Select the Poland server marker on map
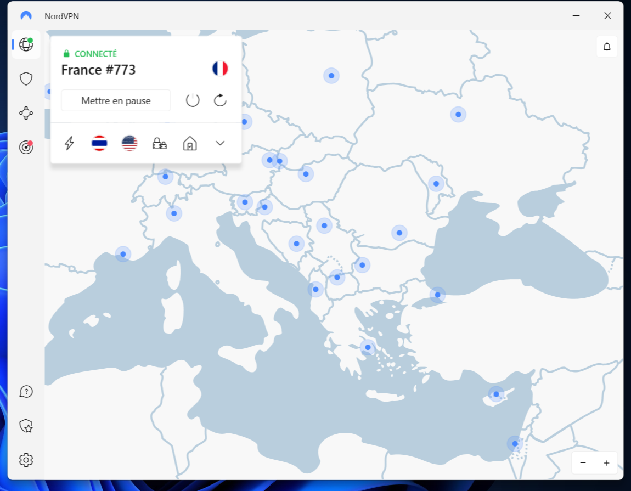The width and height of the screenshot is (631, 491). 331,76
